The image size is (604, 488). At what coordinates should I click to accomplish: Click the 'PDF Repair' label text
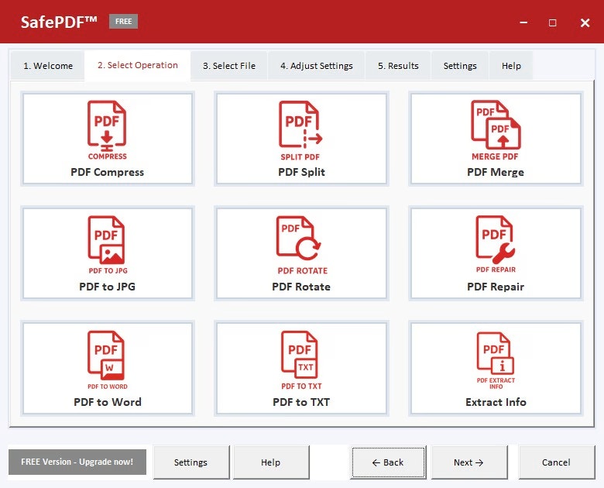pos(496,287)
